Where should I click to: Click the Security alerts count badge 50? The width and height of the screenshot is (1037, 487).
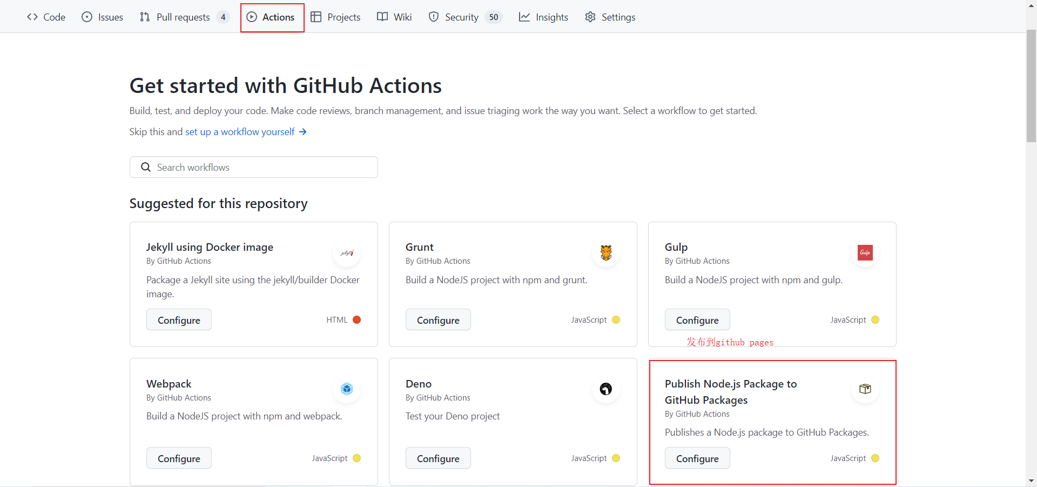(x=494, y=17)
